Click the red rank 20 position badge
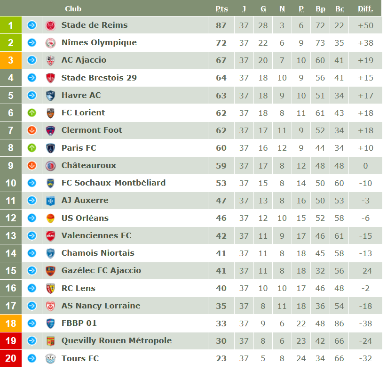 pyautogui.click(x=10, y=358)
